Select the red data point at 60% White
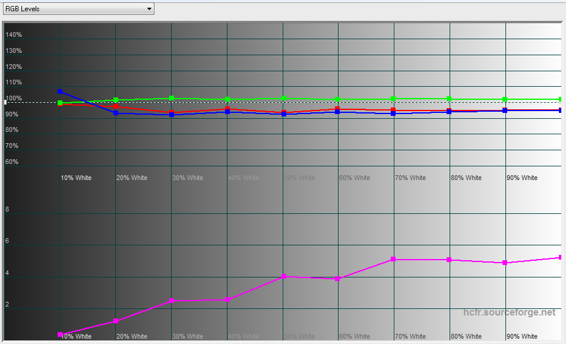The image size is (566, 344). click(337, 109)
